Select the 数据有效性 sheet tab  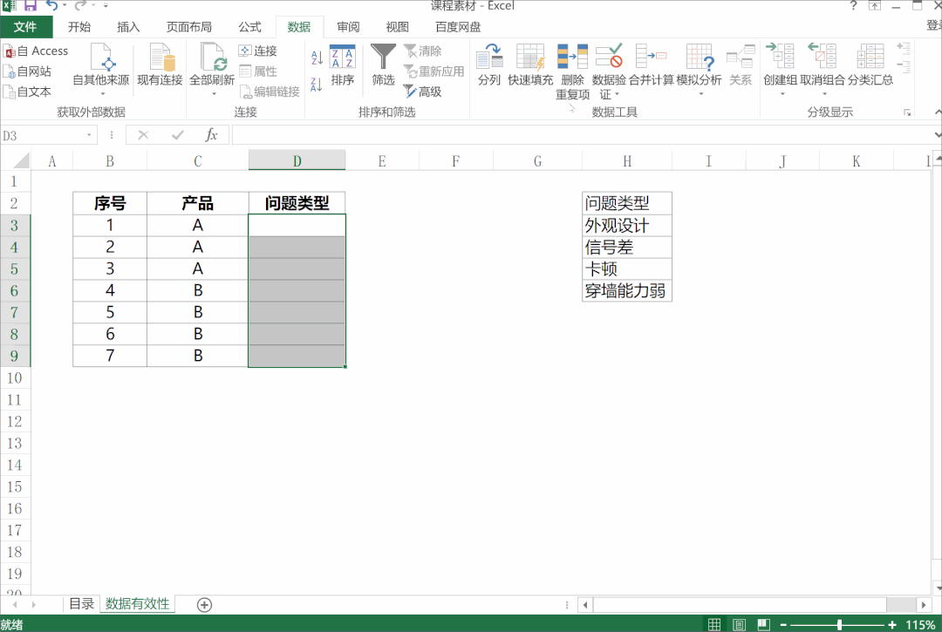pyautogui.click(x=138, y=604)
